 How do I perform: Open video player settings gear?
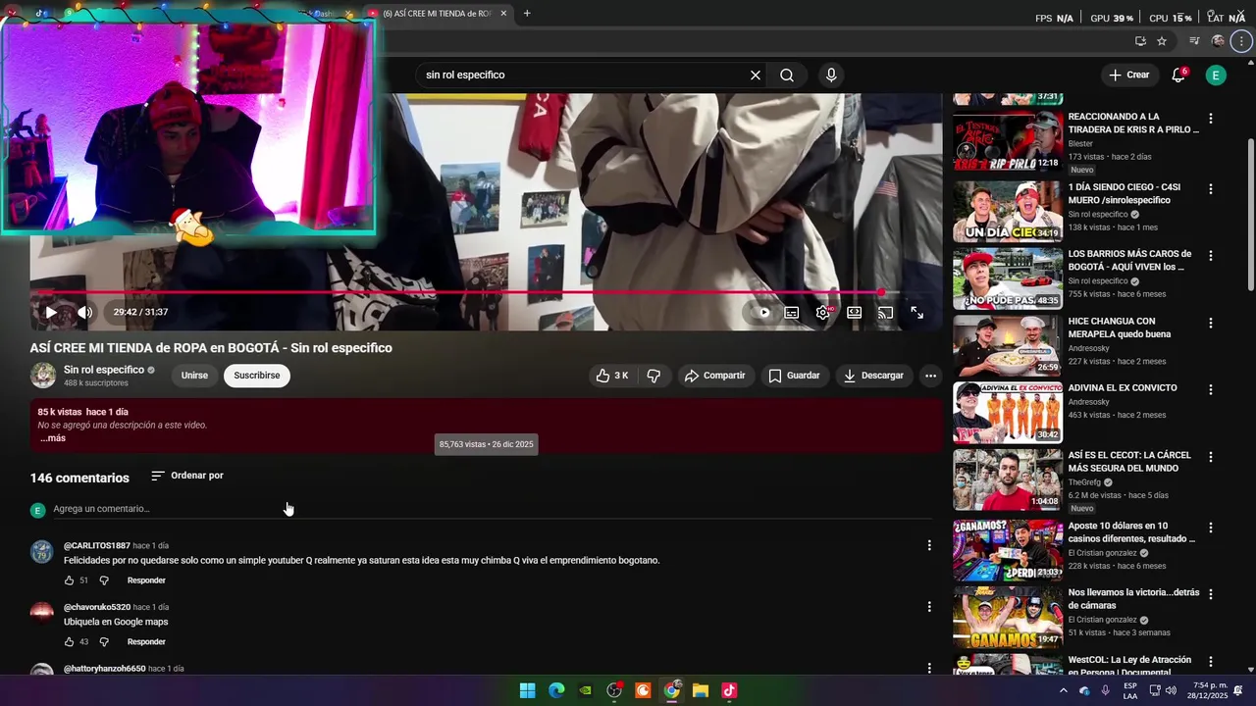823,313
